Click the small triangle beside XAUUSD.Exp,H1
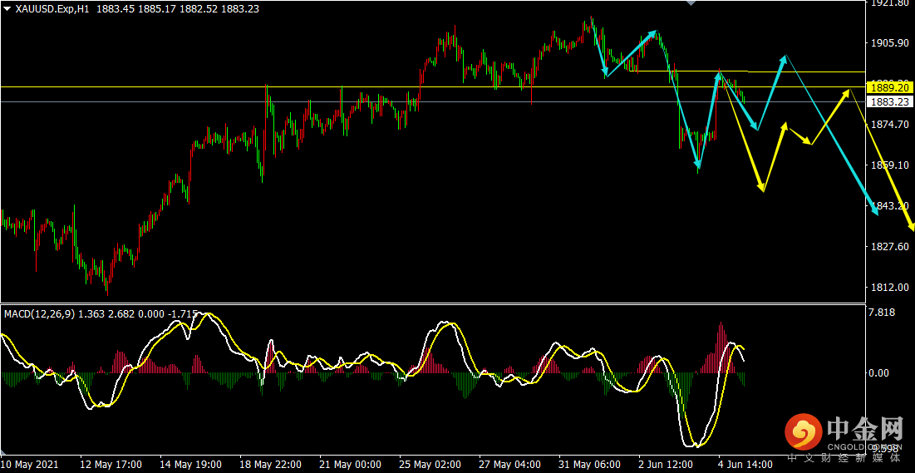The image size is (915, 473). [x=7, y=9]
